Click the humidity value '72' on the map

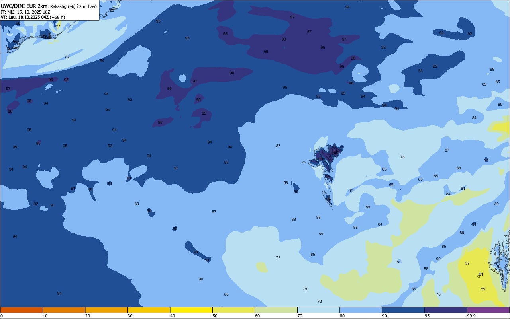[278, 258]
